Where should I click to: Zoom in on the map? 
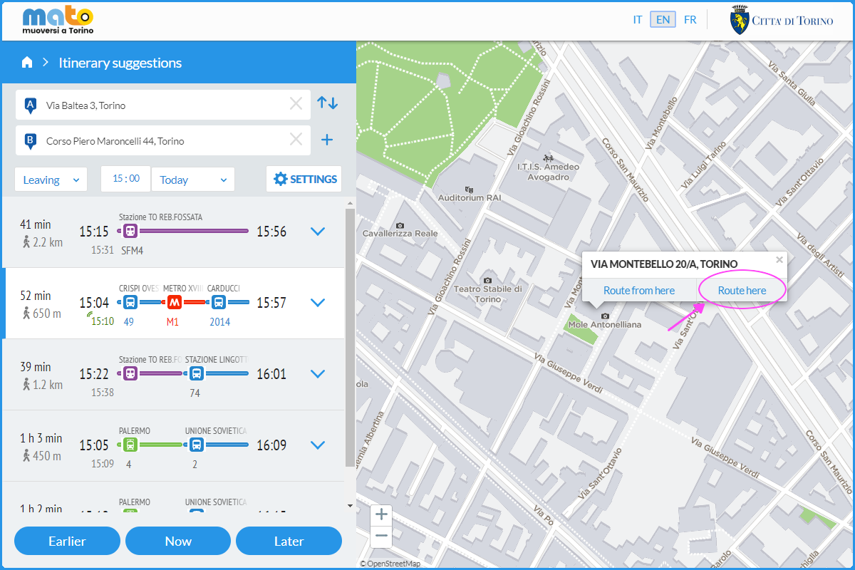pyautogui.click(x=382, y=514)
